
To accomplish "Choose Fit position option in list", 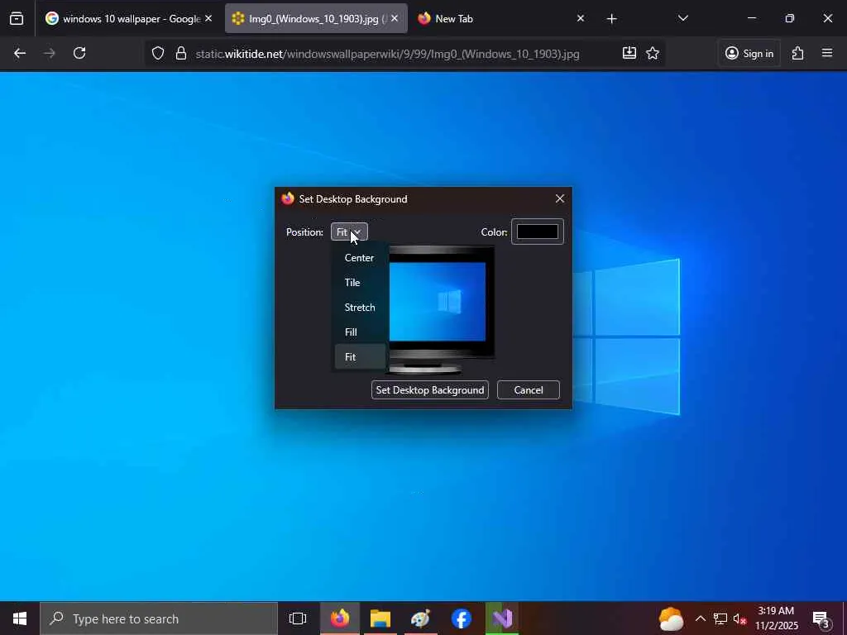I will click(359, 357).
